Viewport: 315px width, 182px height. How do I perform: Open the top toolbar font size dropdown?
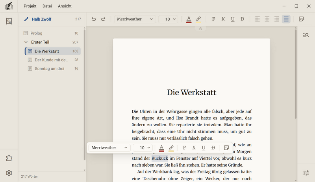click(x=168, y=19)
